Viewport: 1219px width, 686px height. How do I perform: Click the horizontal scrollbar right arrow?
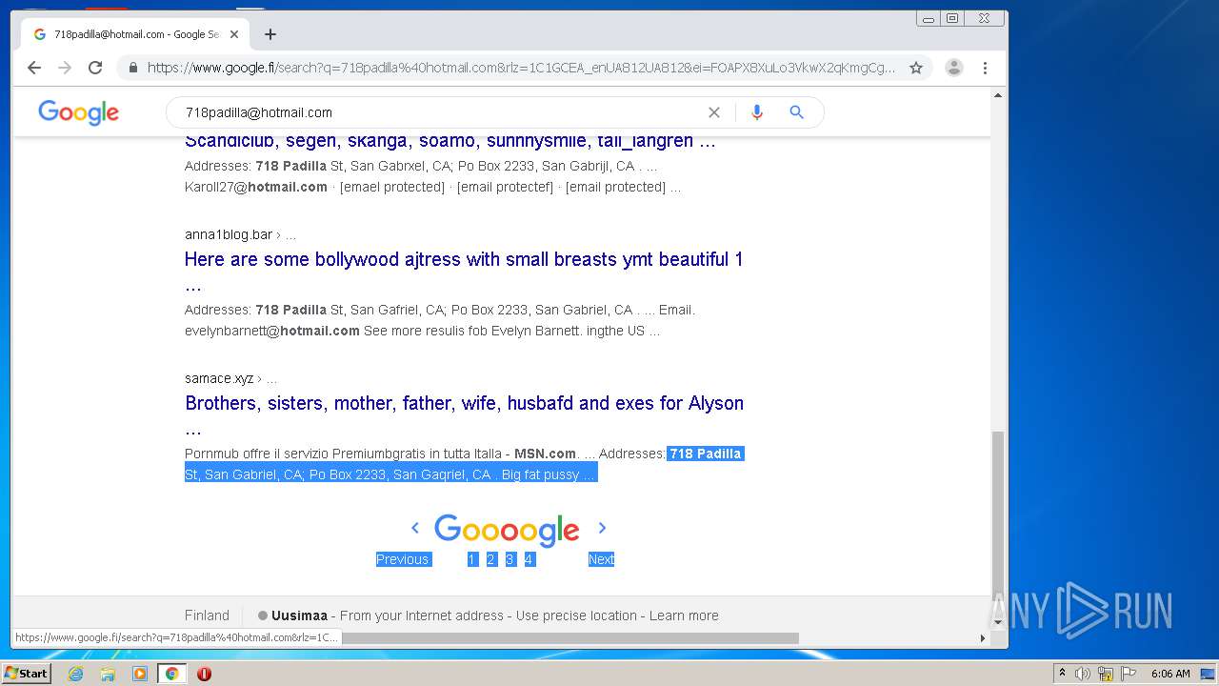tap(983, 638)
